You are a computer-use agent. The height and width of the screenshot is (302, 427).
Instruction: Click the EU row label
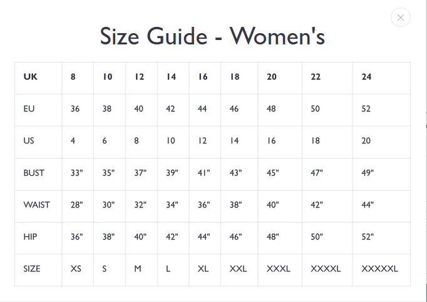click(29, 109)
